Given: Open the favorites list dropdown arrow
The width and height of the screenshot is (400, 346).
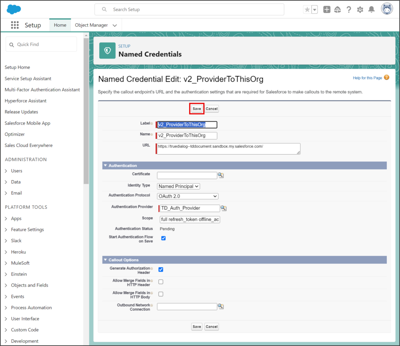Looking at the screenshot, I should [314, 10].
